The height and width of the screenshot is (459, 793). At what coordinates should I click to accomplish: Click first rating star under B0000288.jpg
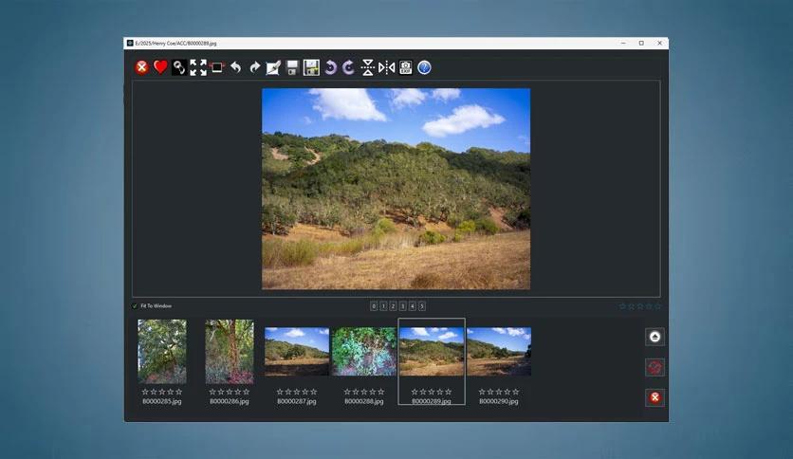coord(347,392)
